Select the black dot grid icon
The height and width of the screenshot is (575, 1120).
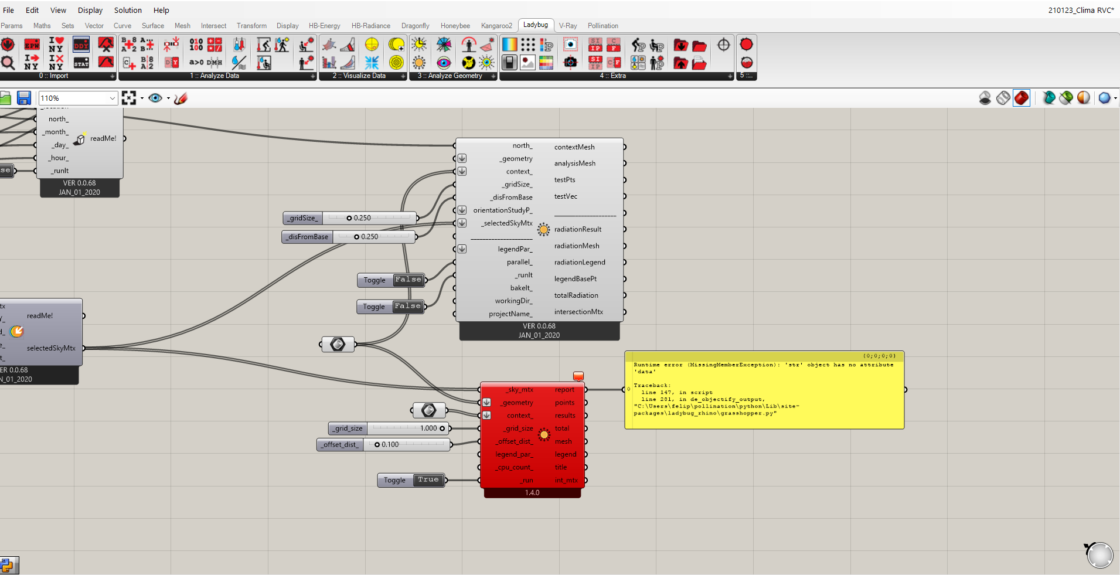(528, 45)
